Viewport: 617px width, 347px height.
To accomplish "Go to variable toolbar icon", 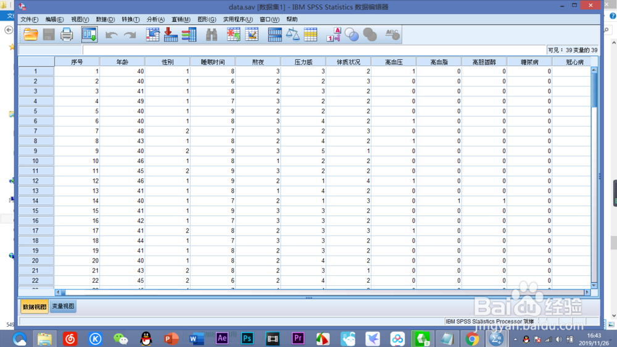I will 171,35.
